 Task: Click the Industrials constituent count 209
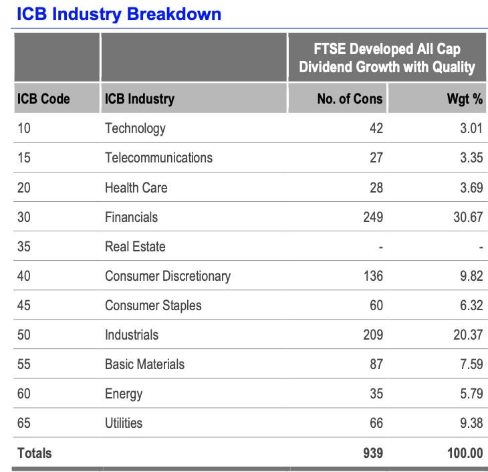tap(371, 334)
